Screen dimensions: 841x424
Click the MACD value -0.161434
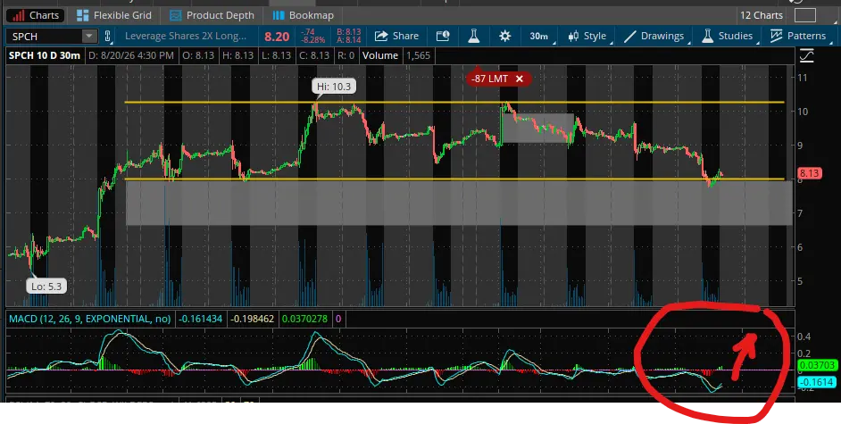pos(201,319)
